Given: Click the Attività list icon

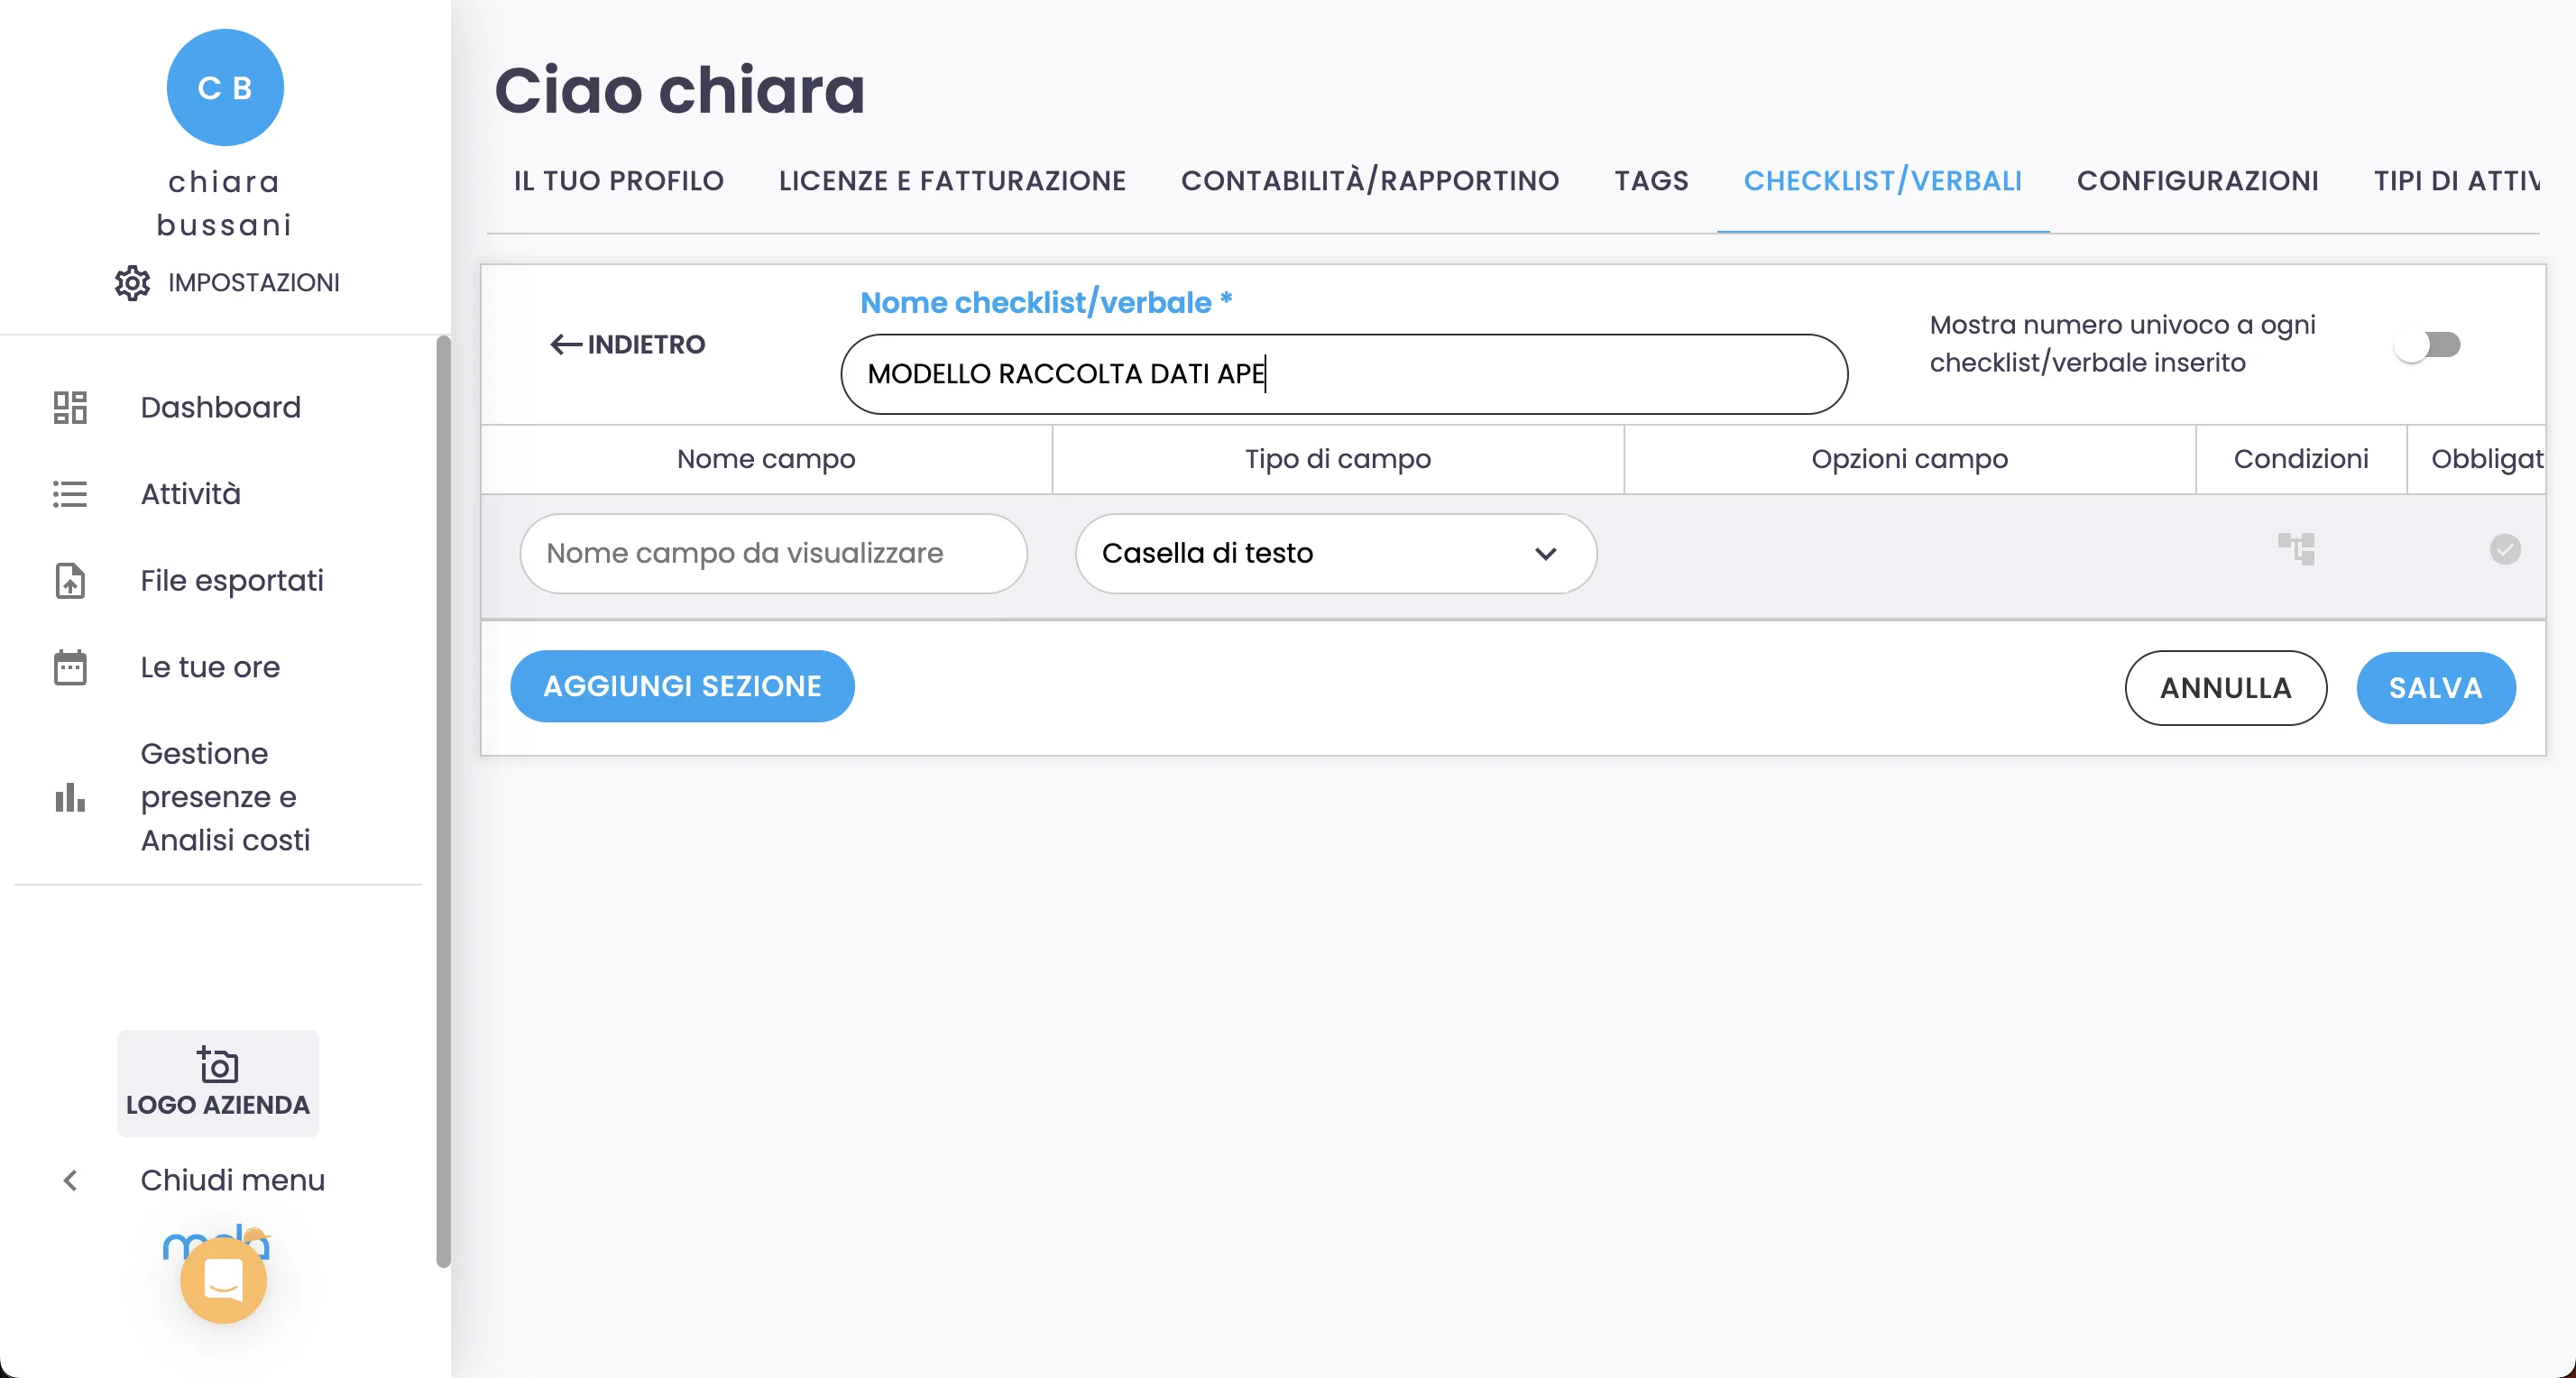Looking at the screenshot, I should pyautogui.click(x=70, y=494).
